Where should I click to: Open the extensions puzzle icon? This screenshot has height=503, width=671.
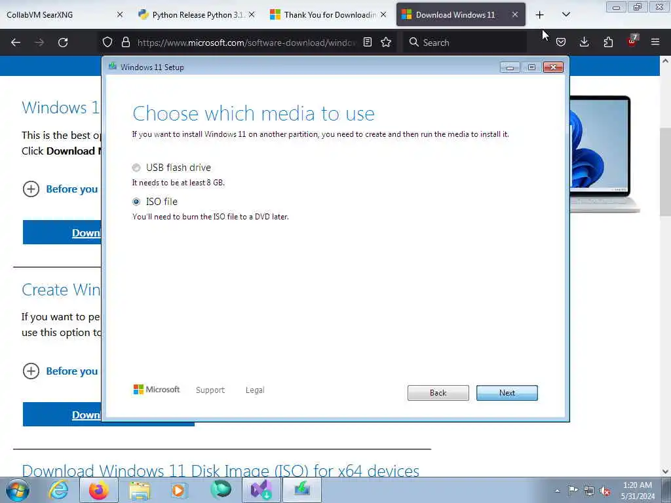coord(608,42)
